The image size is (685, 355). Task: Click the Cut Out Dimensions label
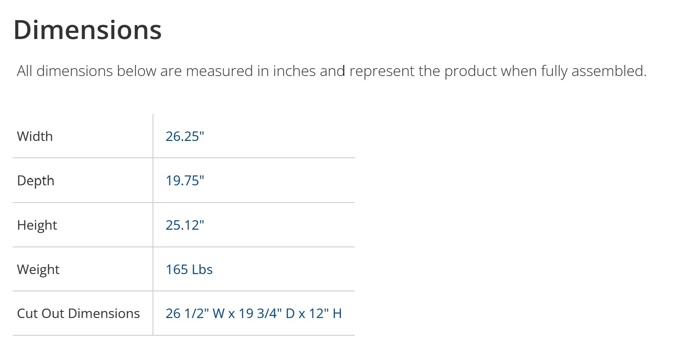(79, 314)
